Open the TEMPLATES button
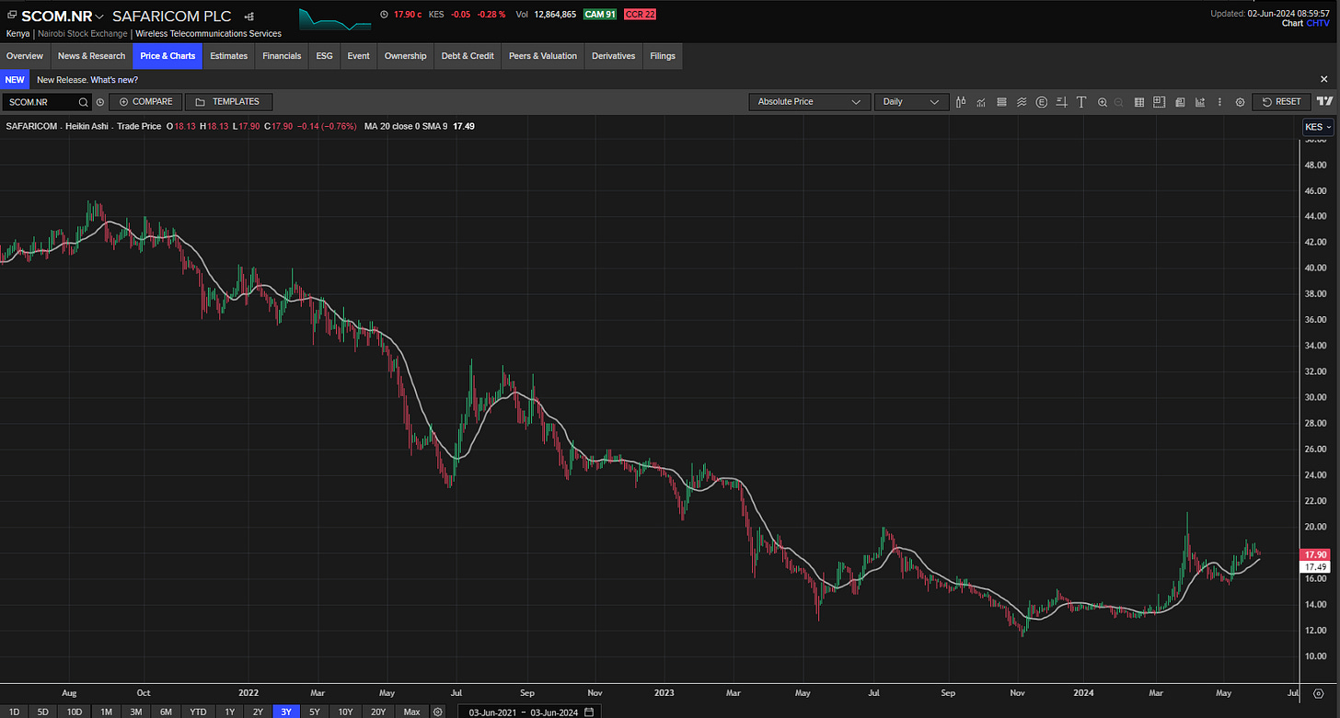1340x718 pixels. point(228,102)
